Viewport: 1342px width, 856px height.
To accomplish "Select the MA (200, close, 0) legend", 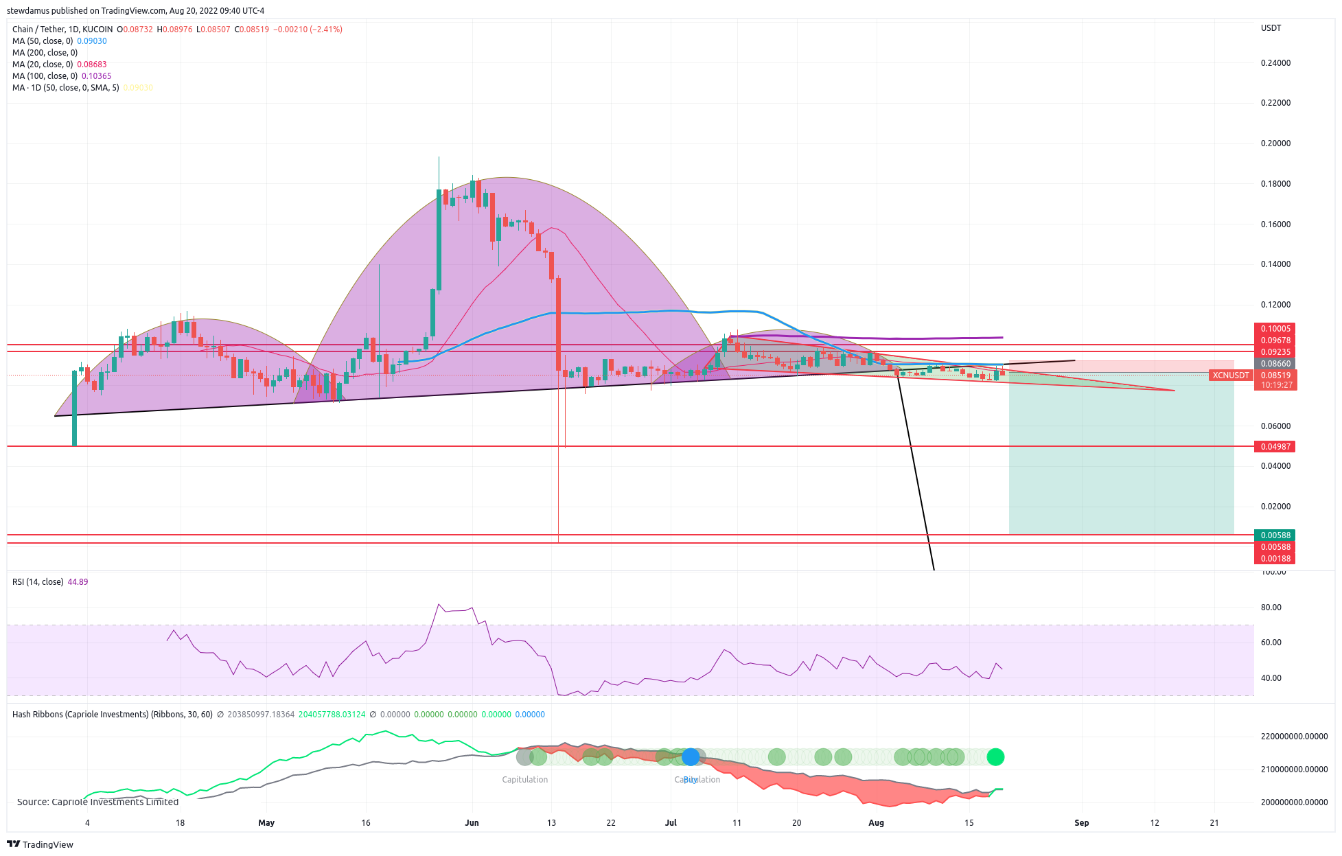I will click(45, 53).
